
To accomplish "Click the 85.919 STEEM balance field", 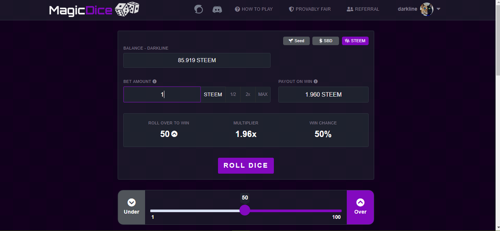I will coord(197,60).
